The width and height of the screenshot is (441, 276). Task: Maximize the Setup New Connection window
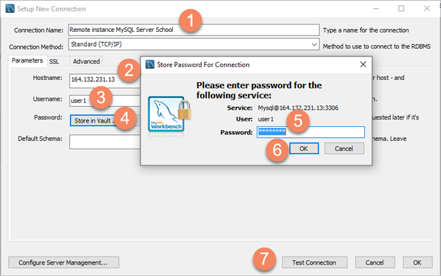pos(402,9)
